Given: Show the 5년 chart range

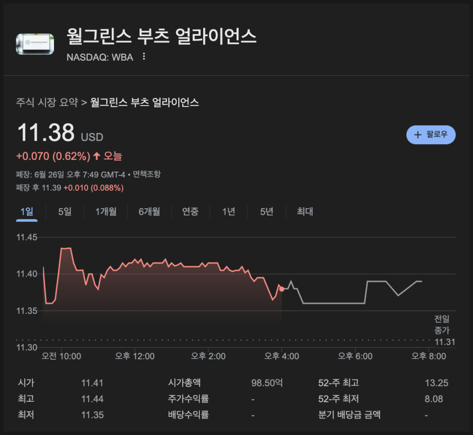Looking at the screenshot, I should (x=267, y=212).
